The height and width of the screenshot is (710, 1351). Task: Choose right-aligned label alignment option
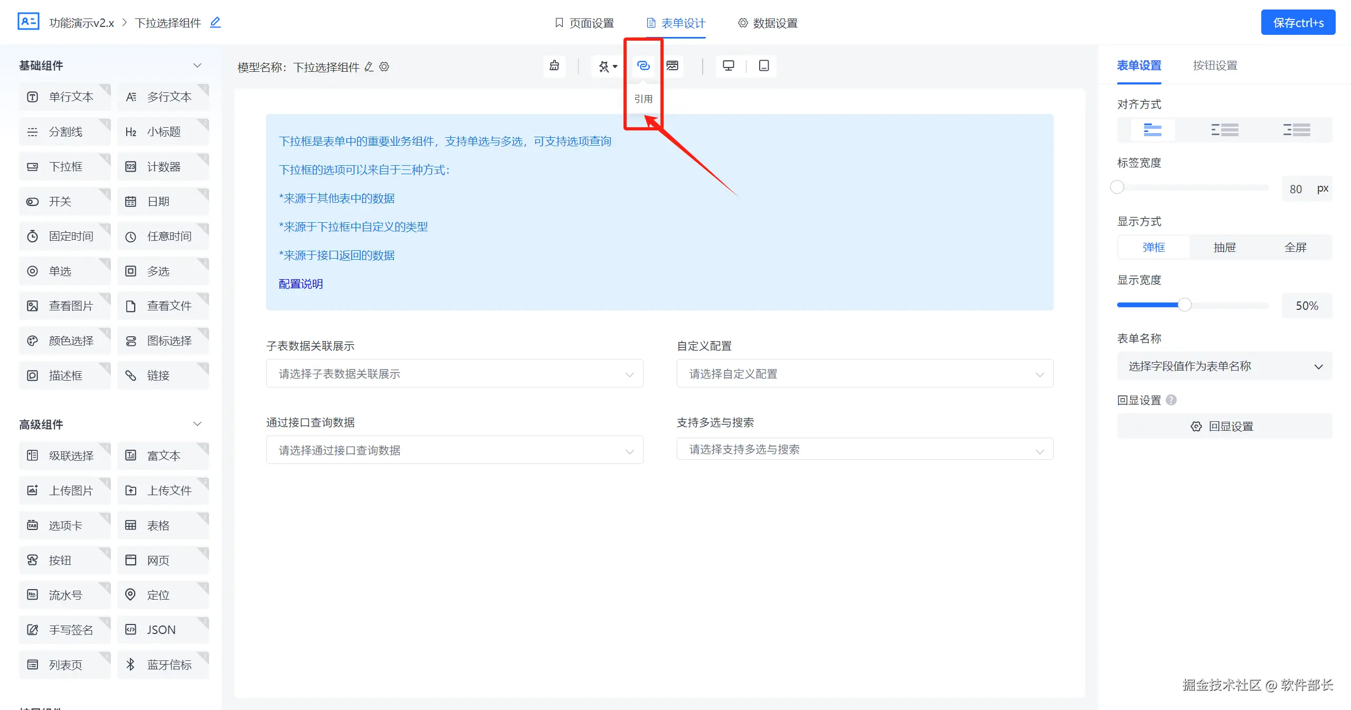pos(1296,130)
